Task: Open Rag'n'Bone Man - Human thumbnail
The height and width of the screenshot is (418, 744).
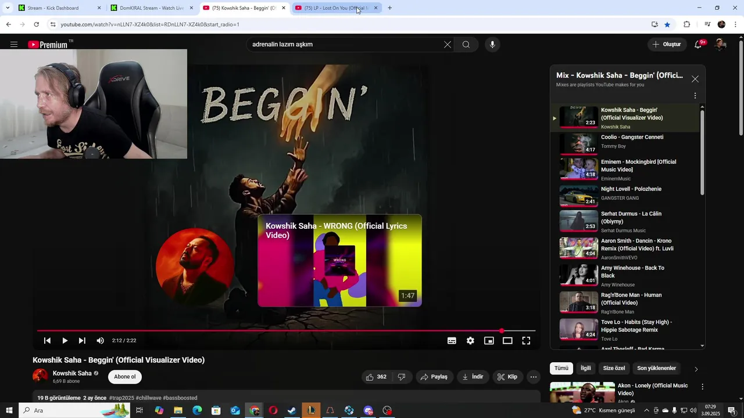Action: click(579, 302)
